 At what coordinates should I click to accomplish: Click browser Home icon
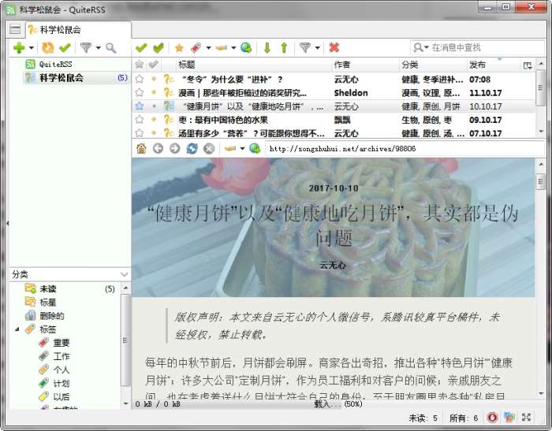point(141,148)
